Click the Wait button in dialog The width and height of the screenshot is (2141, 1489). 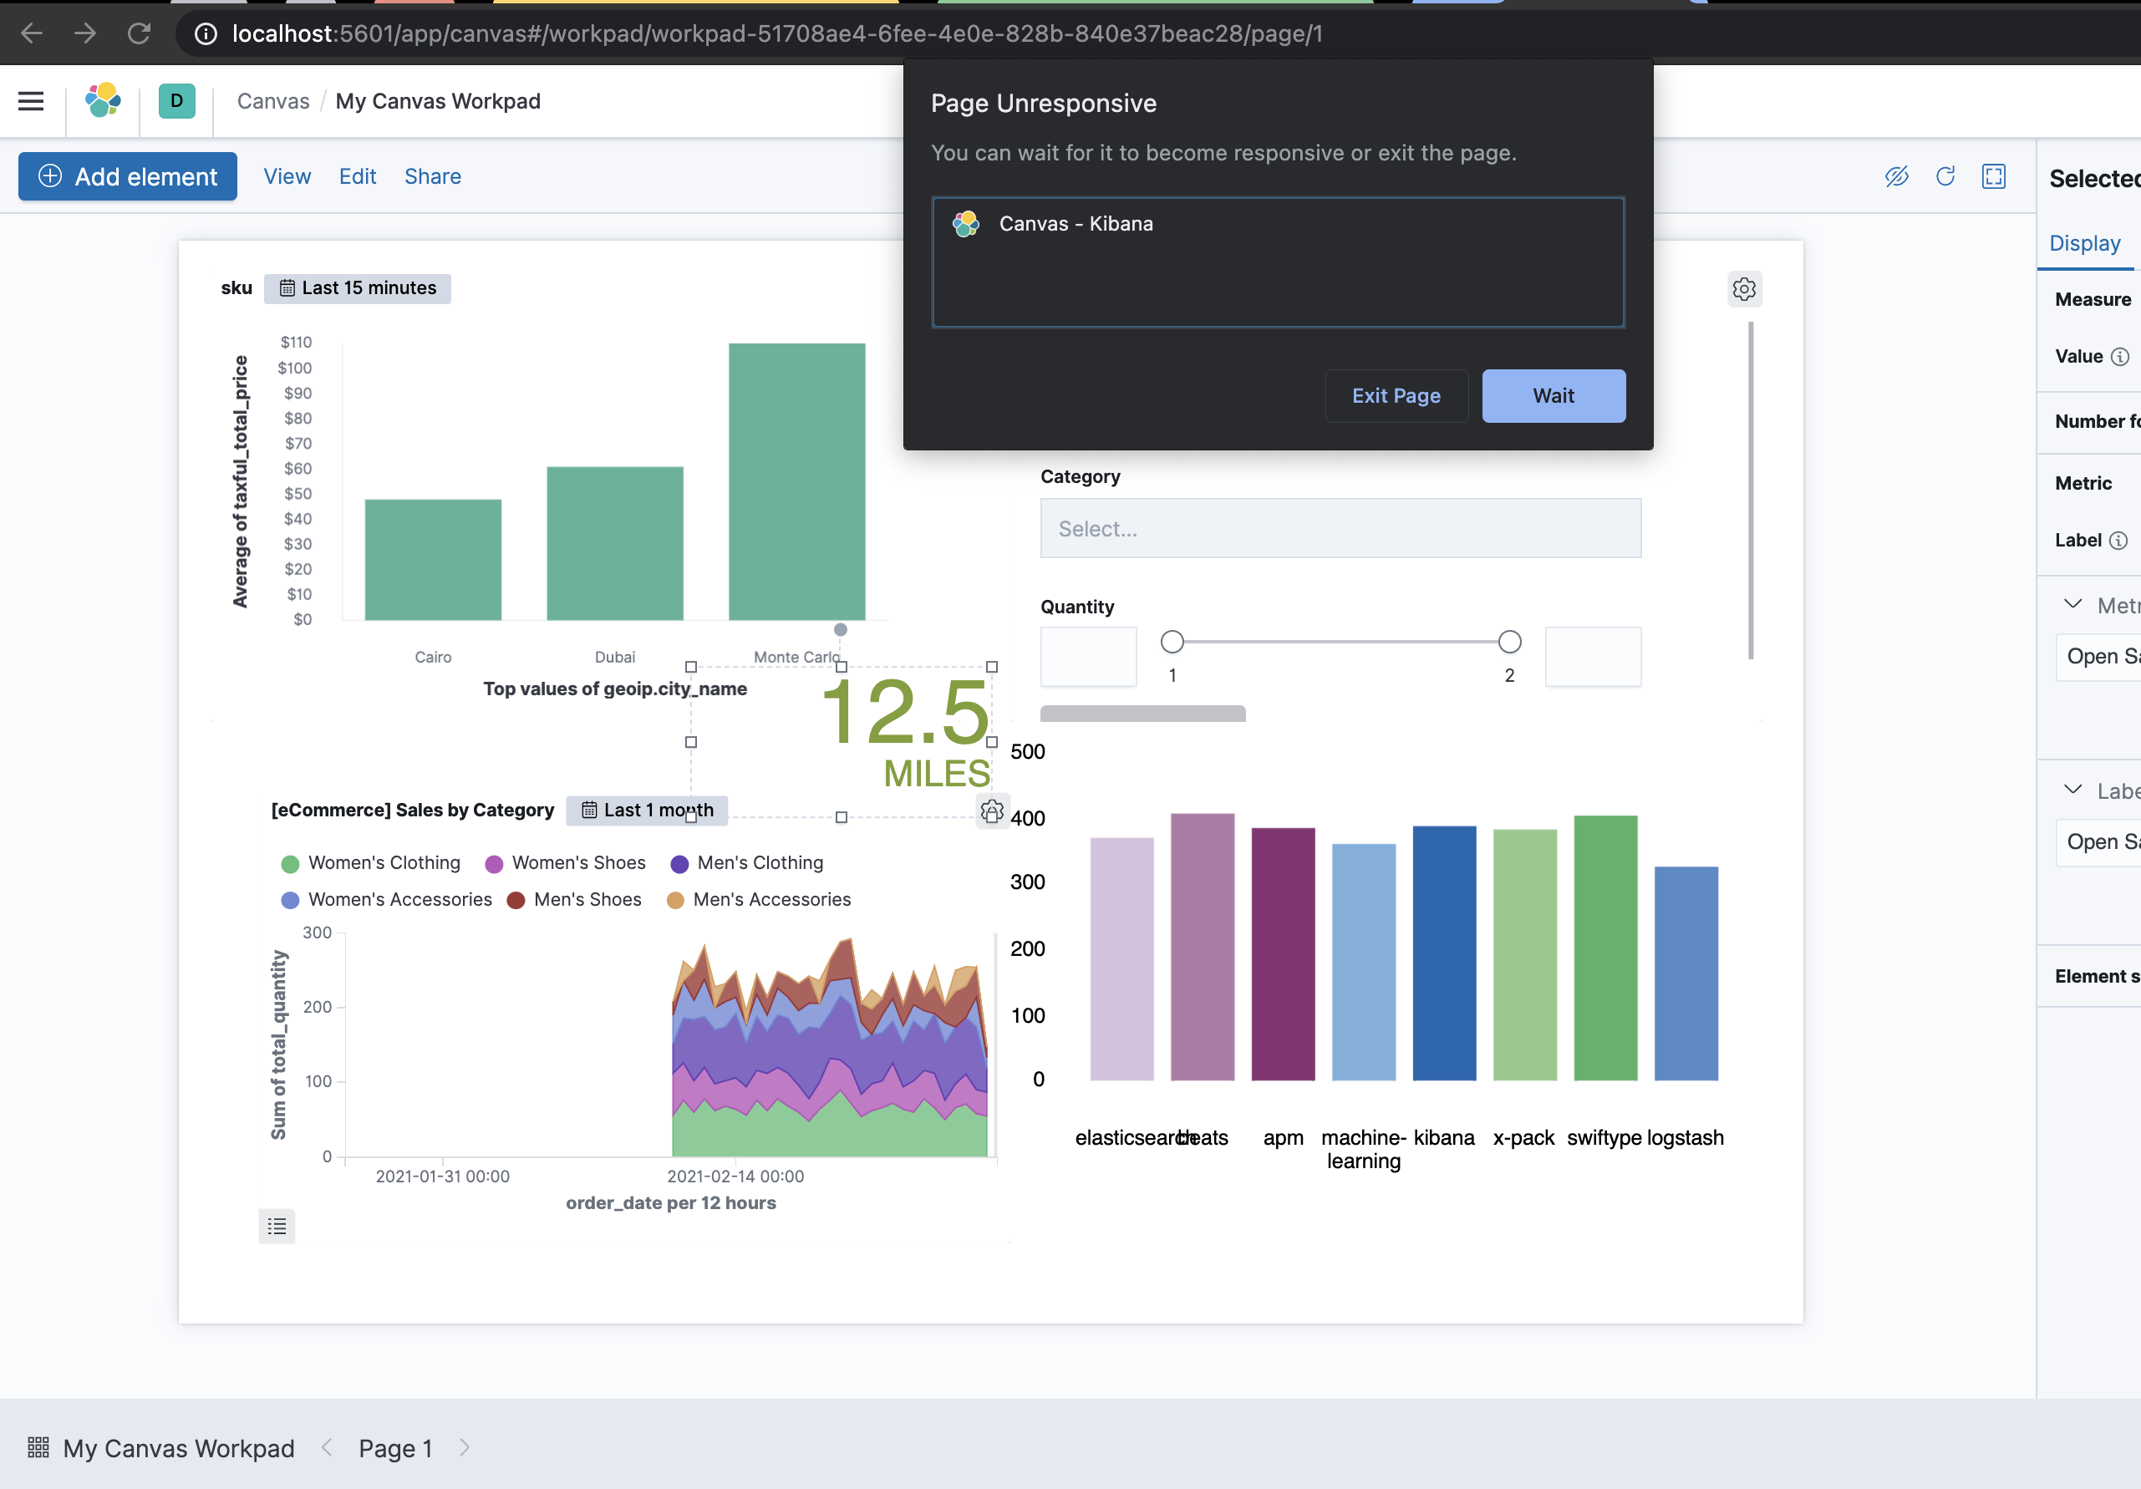[1553, 395]
